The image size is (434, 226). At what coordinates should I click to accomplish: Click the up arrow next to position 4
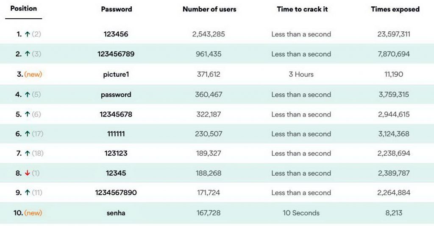(27, 95)
